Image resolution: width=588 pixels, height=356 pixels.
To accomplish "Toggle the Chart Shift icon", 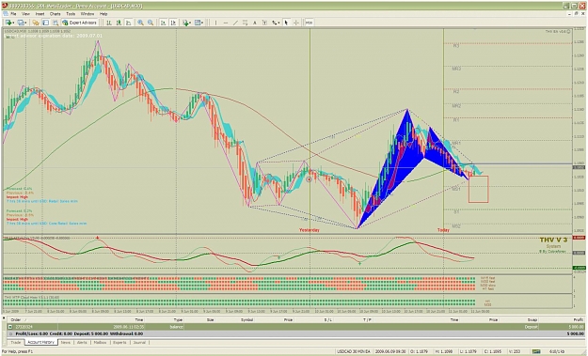I will click(x=173, y=23).
